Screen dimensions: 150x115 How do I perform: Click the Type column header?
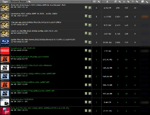click(x=5, y=2)
